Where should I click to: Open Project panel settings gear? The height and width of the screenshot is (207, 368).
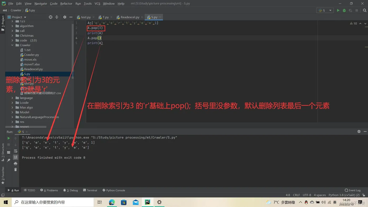click(x=65, y=17)
